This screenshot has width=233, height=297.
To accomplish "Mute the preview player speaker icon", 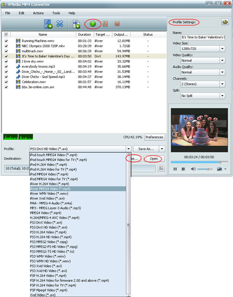I will [x=193, y=169].
